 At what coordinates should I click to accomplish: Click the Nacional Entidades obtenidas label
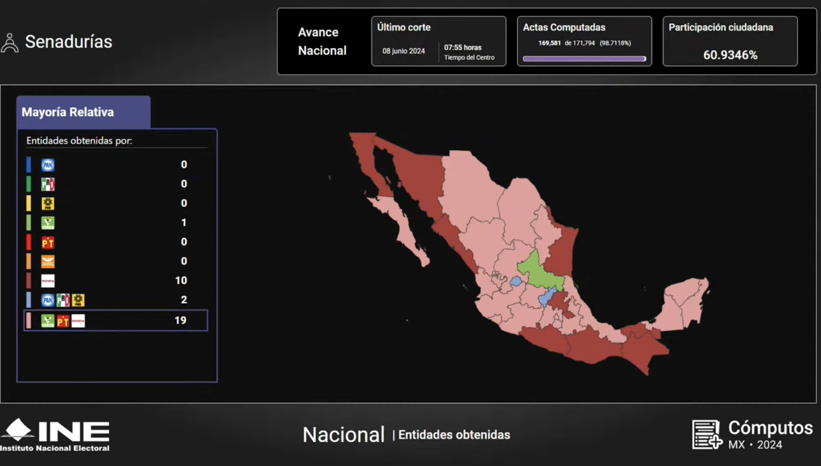(x=406, y=434)
